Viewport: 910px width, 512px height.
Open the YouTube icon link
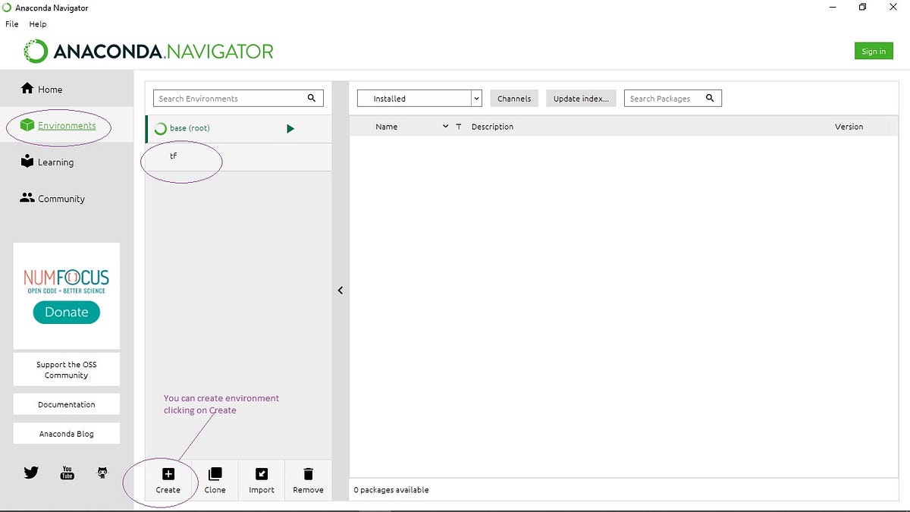click(x=67, y=473)
